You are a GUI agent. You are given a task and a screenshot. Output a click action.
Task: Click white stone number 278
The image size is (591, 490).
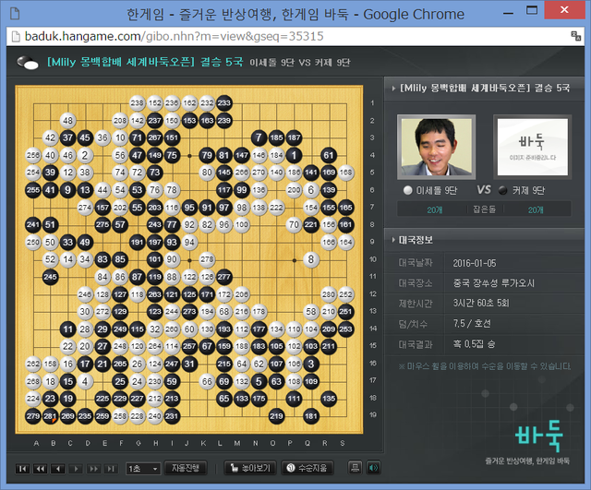pyautogui.click(x=207, y=259)
